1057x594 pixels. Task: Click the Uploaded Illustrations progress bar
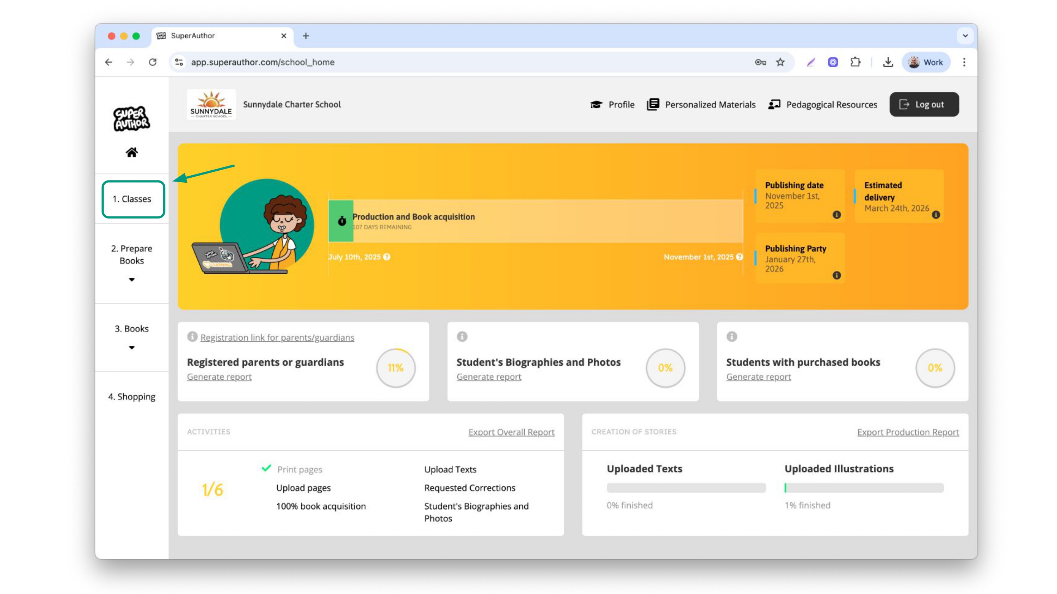pyautogui.click(x=864, y=488)
